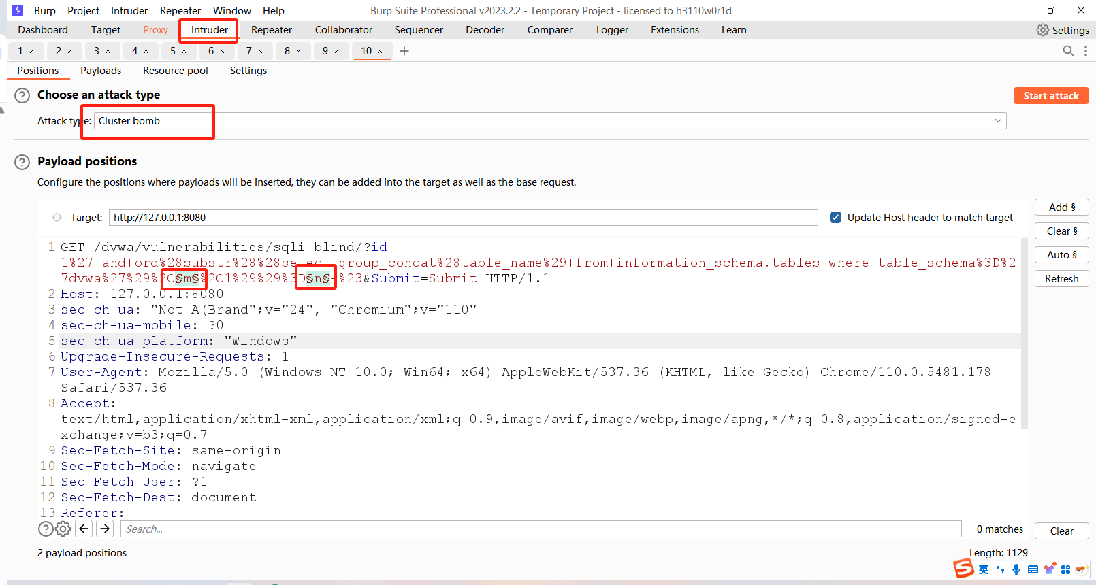
Task: Close Intruder tab 10 with its x
Action: (380, 51)
